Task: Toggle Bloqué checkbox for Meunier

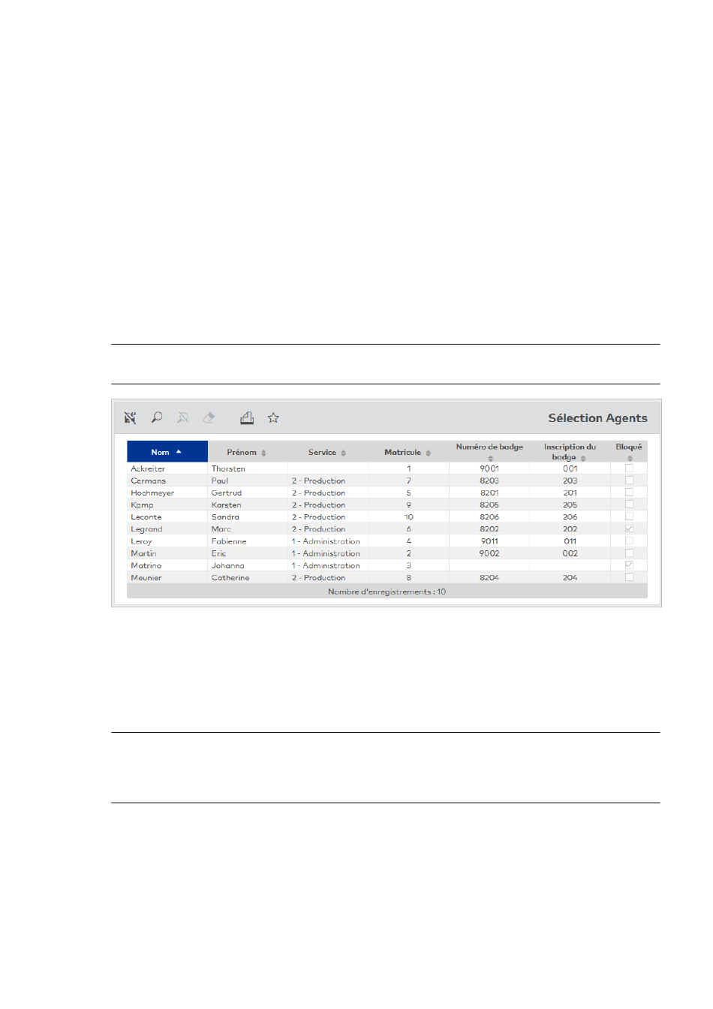Action: [x=629, y=577]
